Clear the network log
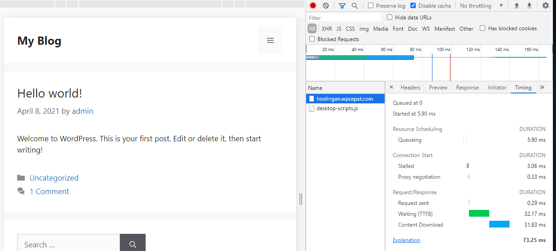Image resolution: width=556 pixels, height=251 pixels. click(x=326, y=6)
